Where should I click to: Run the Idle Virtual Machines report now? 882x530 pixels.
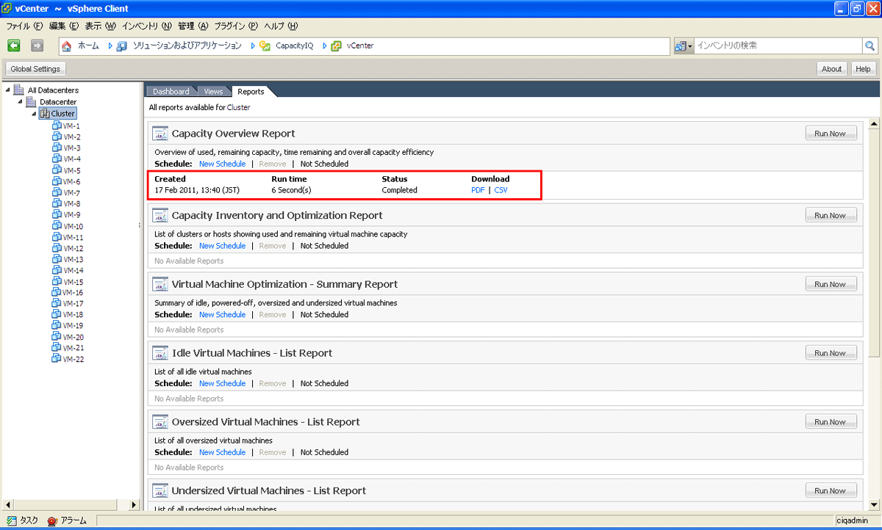click(x=831, y=353)
